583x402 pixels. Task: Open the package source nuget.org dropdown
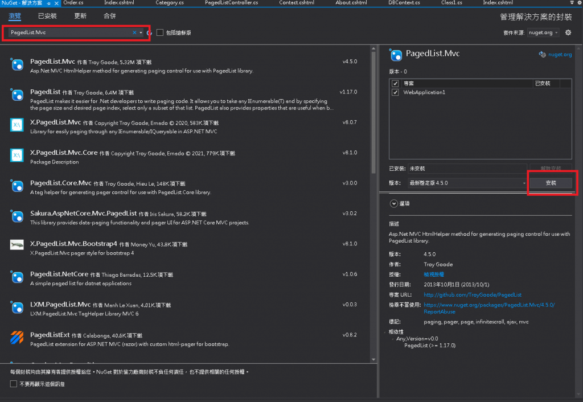coord(543,32)
